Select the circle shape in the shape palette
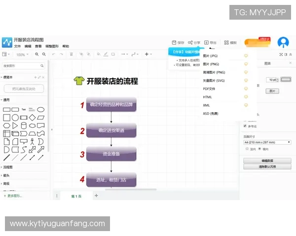The height and width of the screenshot is (236, 296). click(15, 118)
